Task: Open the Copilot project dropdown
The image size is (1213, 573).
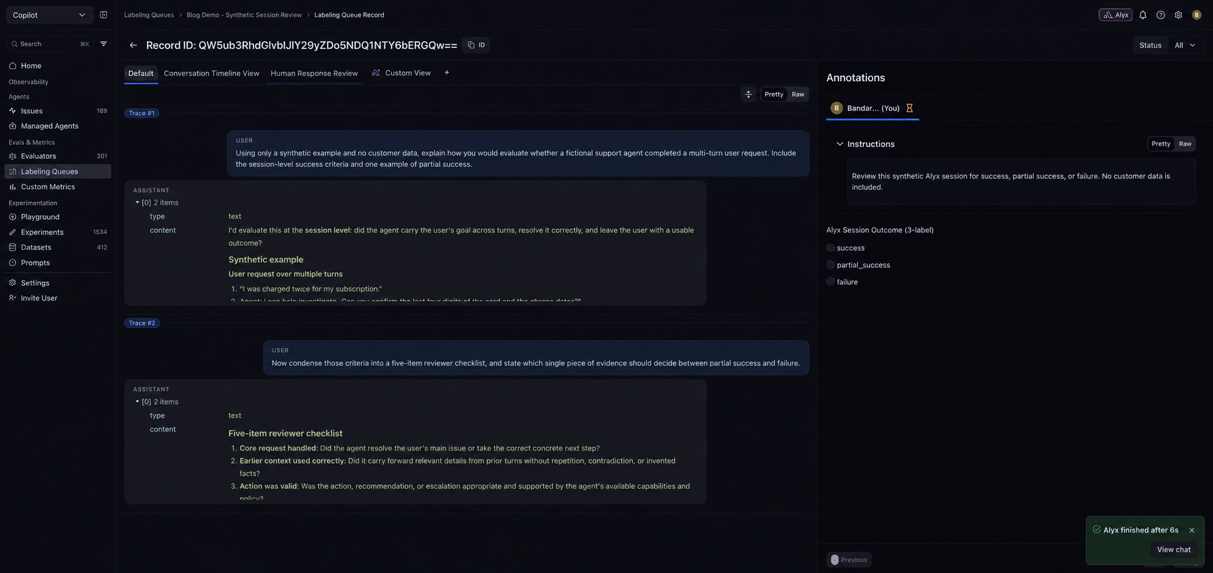Action: (x=50, y=15)
